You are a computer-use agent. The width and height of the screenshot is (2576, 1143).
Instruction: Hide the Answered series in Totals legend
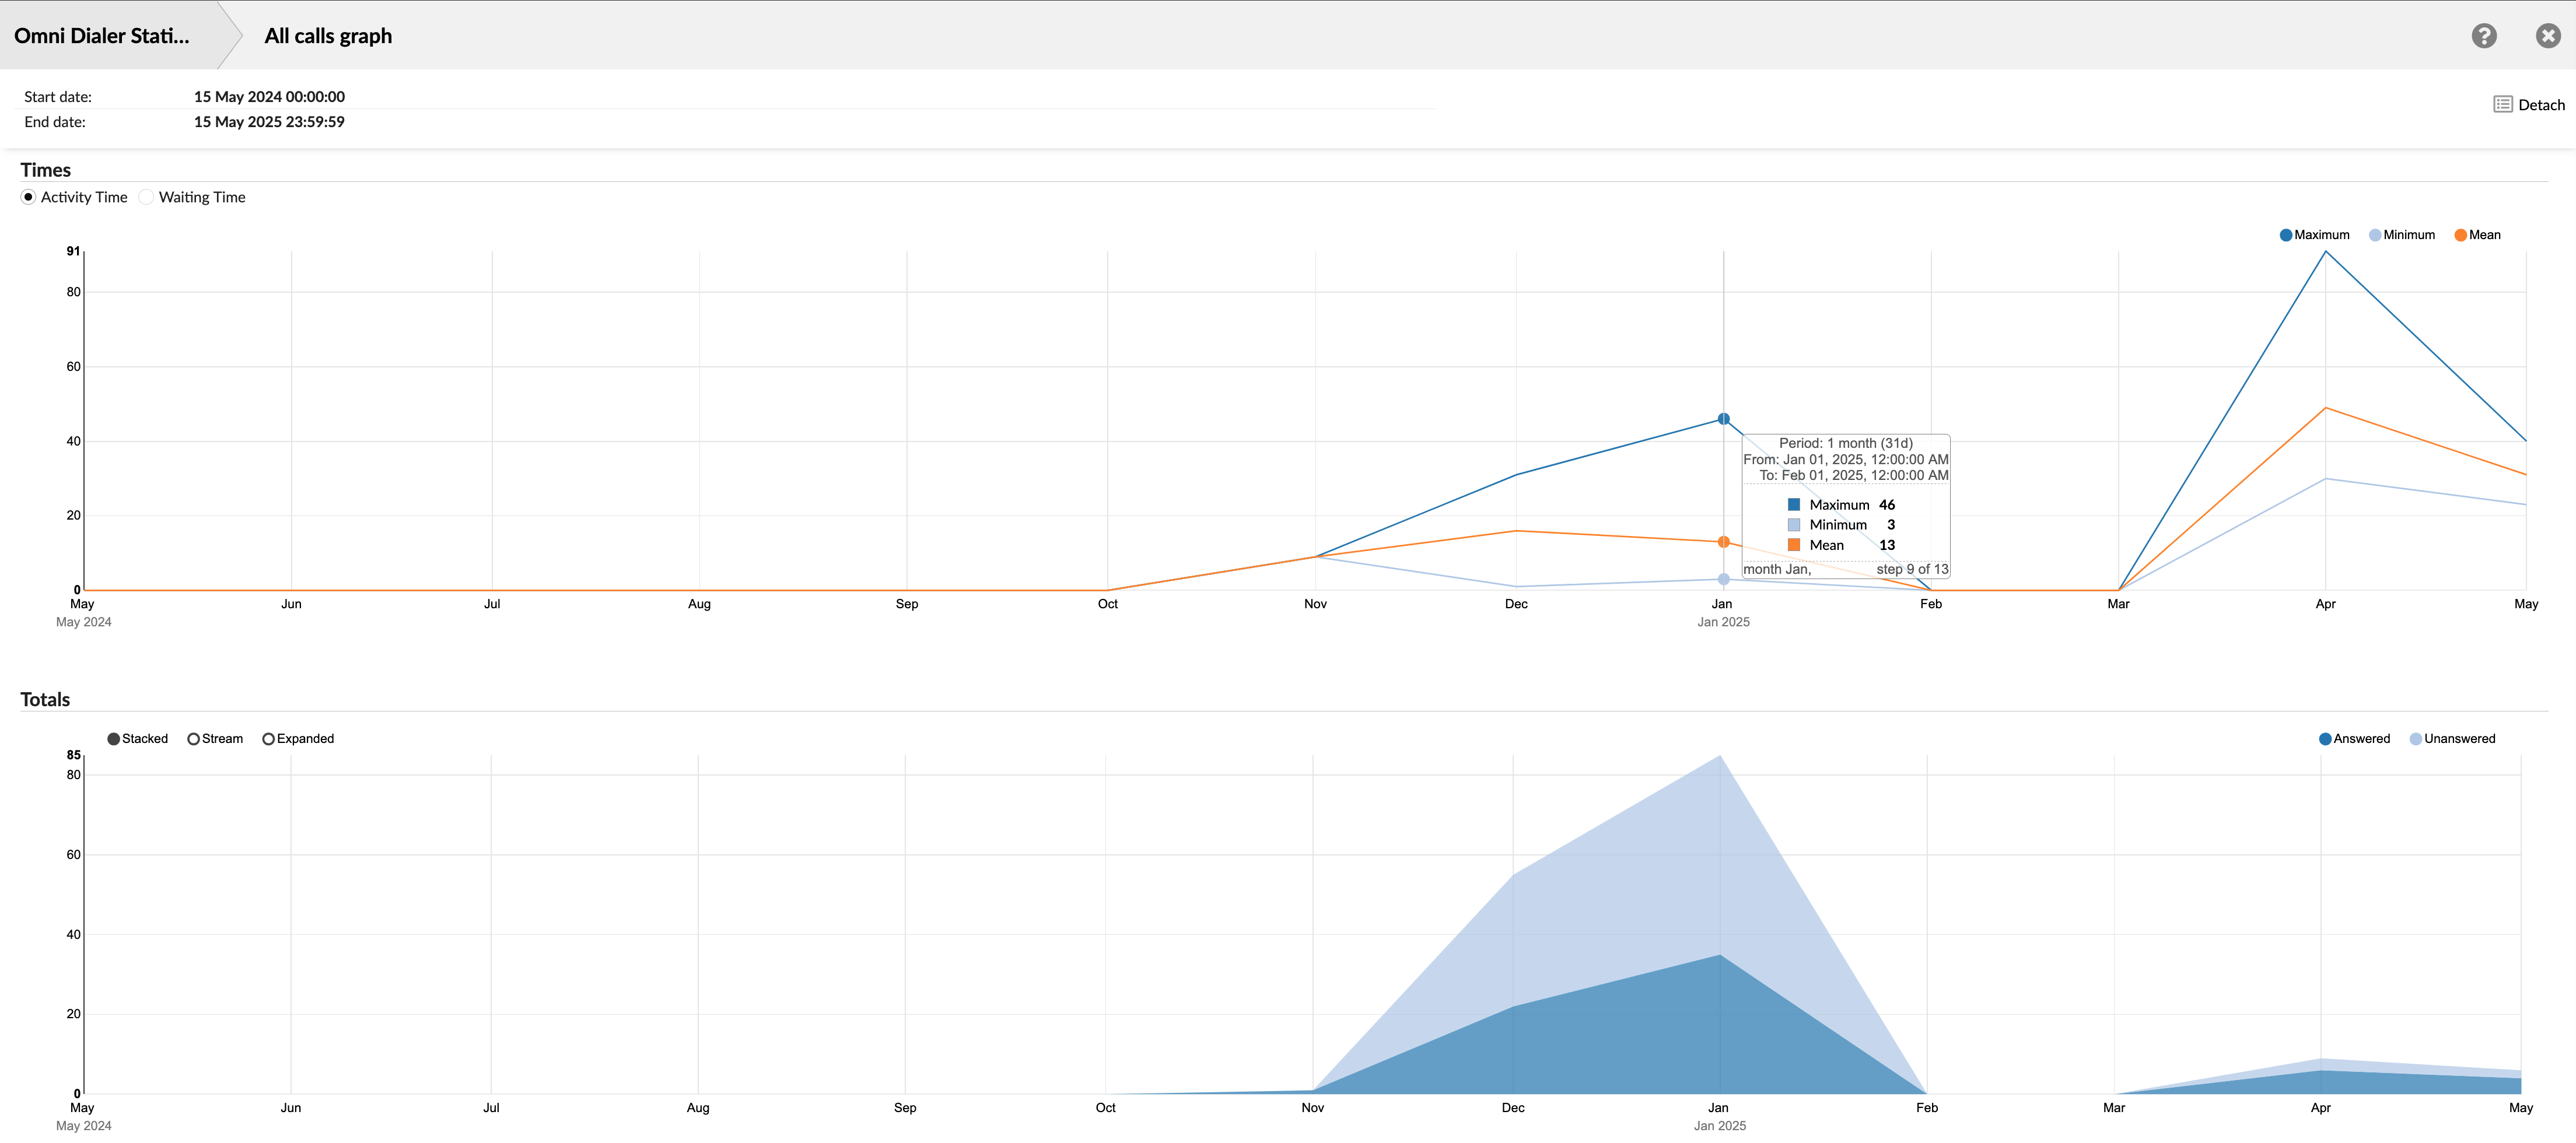(2327, 738)
